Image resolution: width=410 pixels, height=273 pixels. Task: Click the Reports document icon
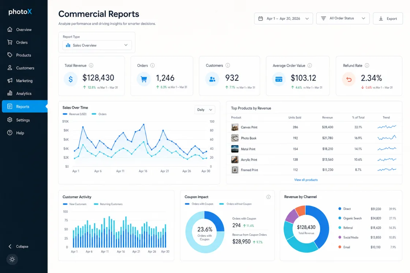(x=10, y=106)
